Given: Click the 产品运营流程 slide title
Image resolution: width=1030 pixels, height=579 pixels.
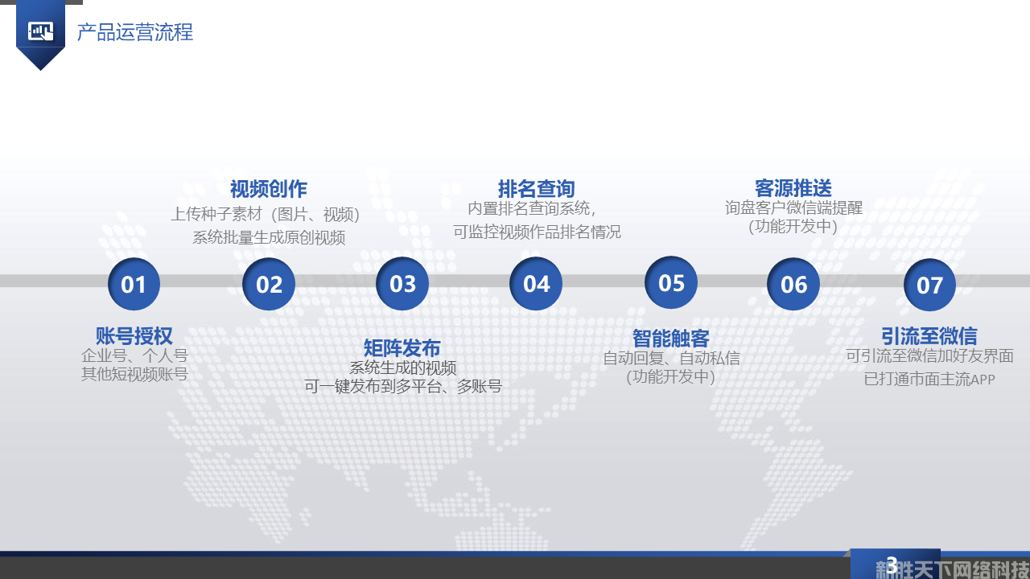Looking at the screenshot, I should [x=135, y=32].
